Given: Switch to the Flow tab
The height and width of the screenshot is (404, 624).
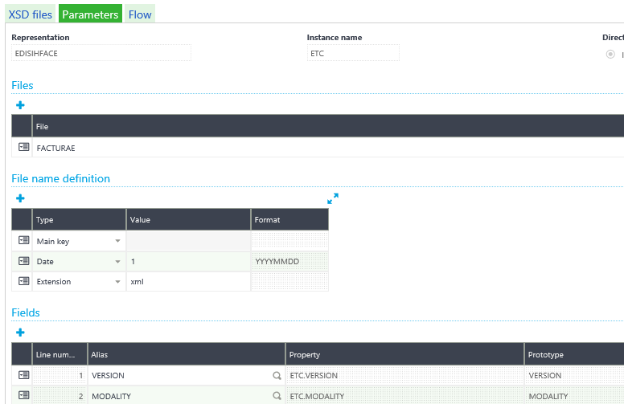Looking at the screenshot, I should pos(140,14).
